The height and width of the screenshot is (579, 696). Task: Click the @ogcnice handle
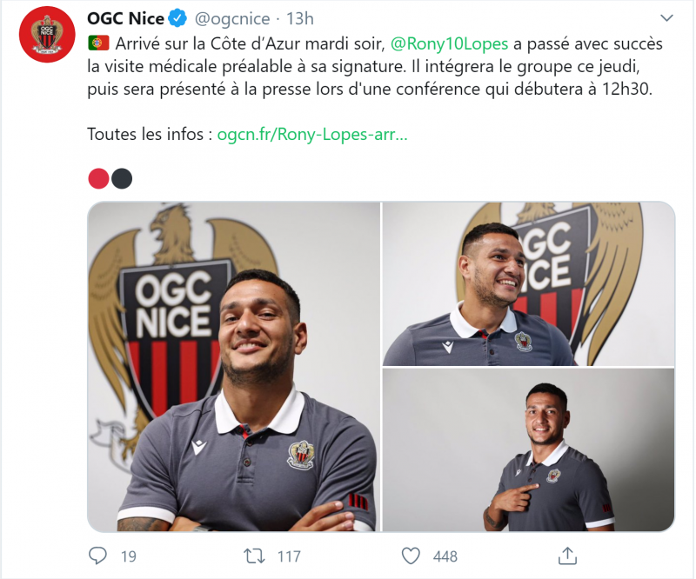click(232, 18)
